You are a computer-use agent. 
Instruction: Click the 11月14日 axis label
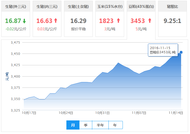[x=176, y=113]
